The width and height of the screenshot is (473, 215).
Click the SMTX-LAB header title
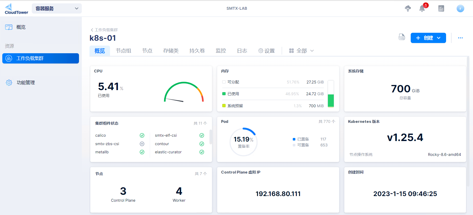coord(237,8)
